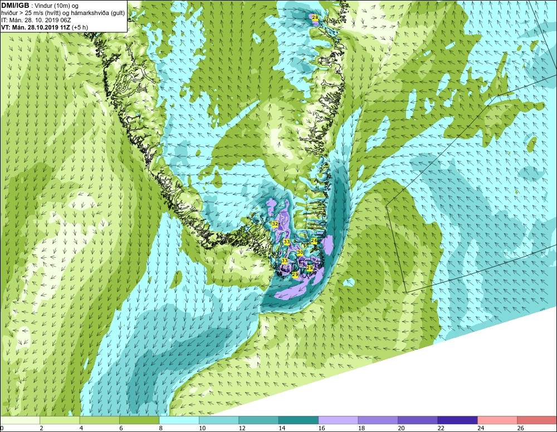Click the legend tick label 16
The width and height of the screenshot is (557, 432).
(321, 429)
